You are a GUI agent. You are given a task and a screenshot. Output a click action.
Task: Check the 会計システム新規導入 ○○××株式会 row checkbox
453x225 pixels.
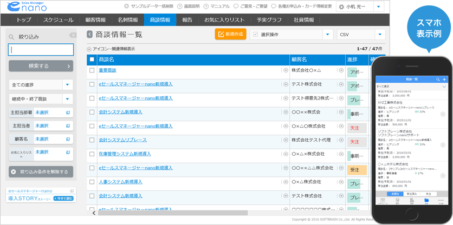pyautogui.click(x=92, y=112)
